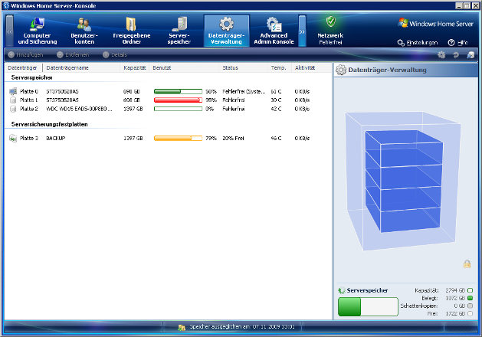Select the Serversicherungsfestplatten group header
Screen dimensions: 482x337
coord(50,124)
